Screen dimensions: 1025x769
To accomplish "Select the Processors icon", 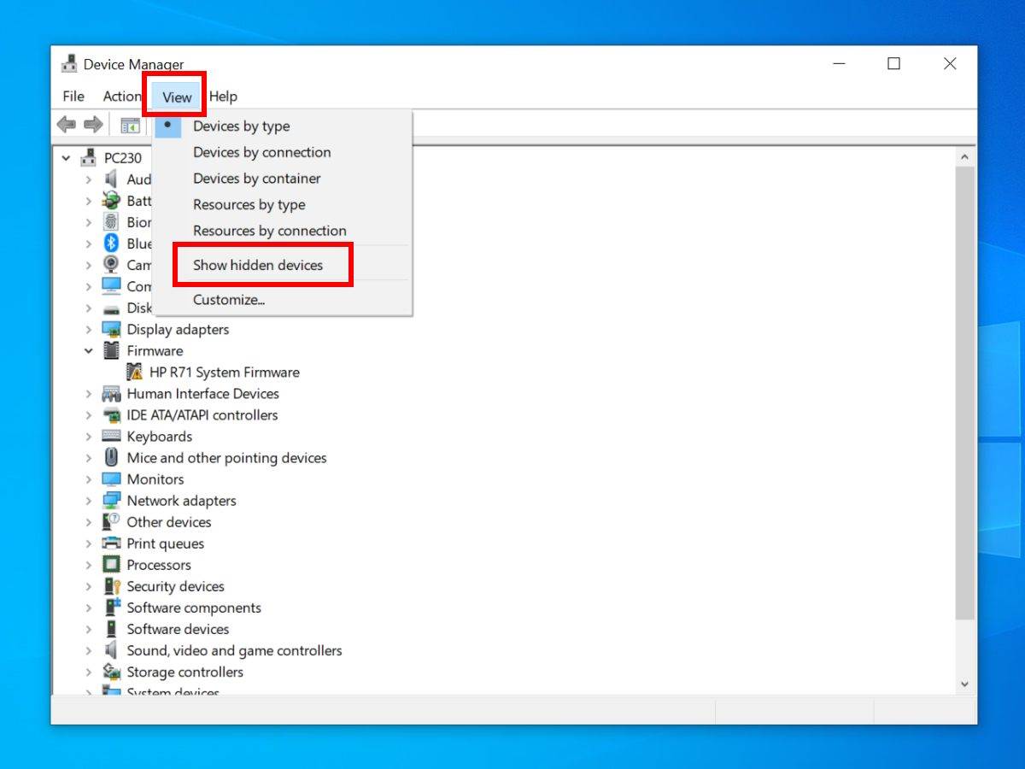I will click(112, 564).
